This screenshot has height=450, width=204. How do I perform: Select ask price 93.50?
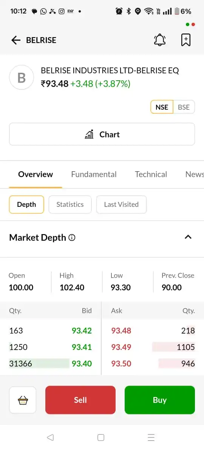[x=121, y=364]
